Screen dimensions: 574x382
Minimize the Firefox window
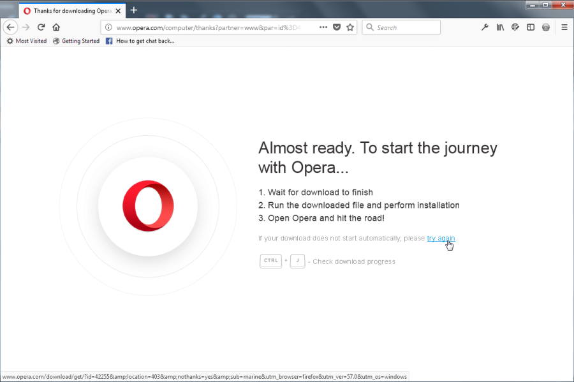coord(533,4)
